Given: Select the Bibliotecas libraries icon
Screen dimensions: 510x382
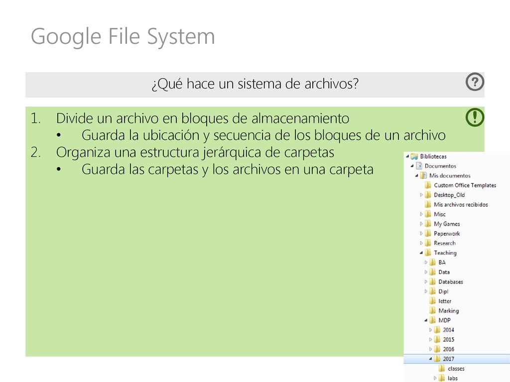Looking at the screenshot, I should coord(414,156).
